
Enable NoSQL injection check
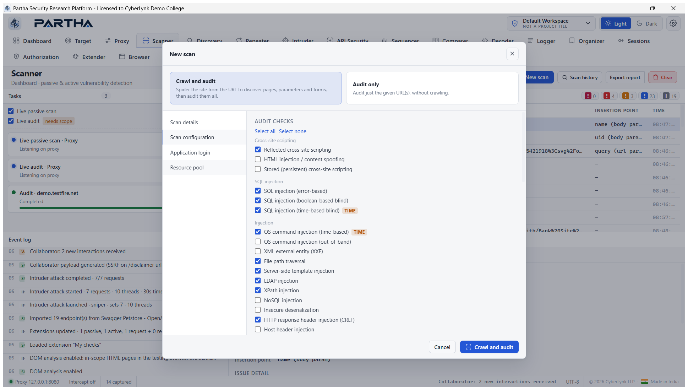(258, 300)
